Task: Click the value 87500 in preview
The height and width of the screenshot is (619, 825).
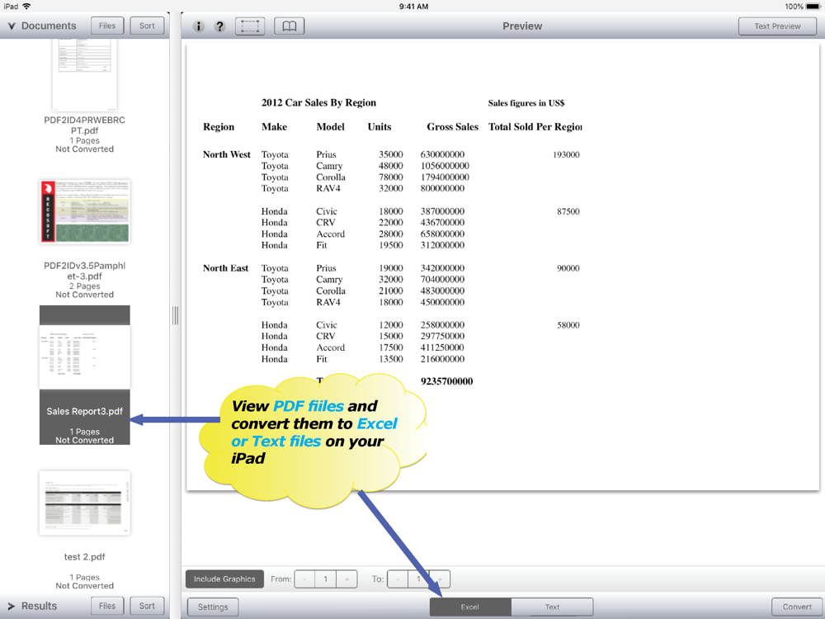Action: click(568, 211)
